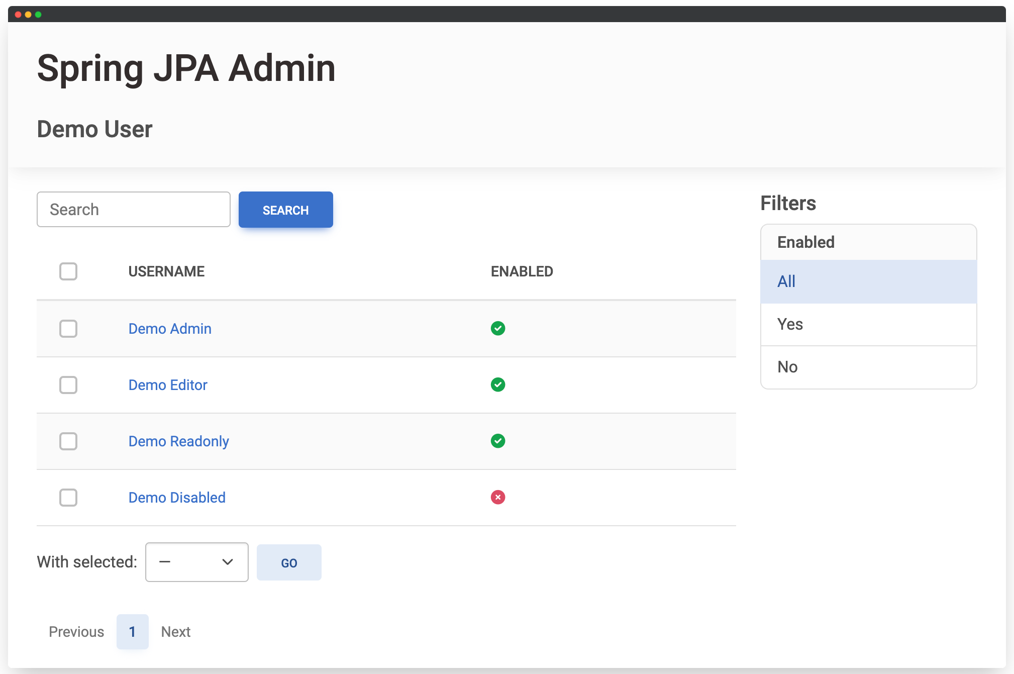The height and width of the screenshot is (674, 1014).
Task: Filter enabled users by Yes
Action: [x=868, y=324]
